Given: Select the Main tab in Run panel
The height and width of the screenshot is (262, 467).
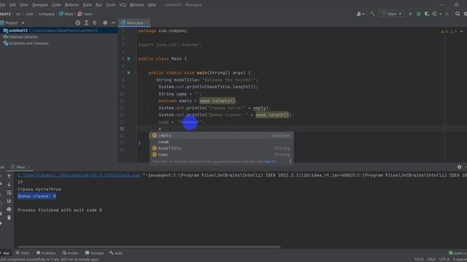Looking at the screenshot, I should click(20, 167).
